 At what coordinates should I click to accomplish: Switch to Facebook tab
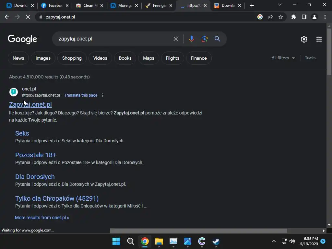(x=52, y=6)
